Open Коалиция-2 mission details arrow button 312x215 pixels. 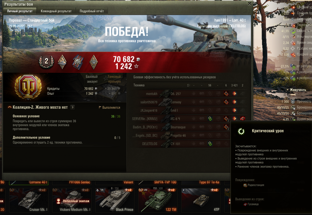click(x=73, y=107)
